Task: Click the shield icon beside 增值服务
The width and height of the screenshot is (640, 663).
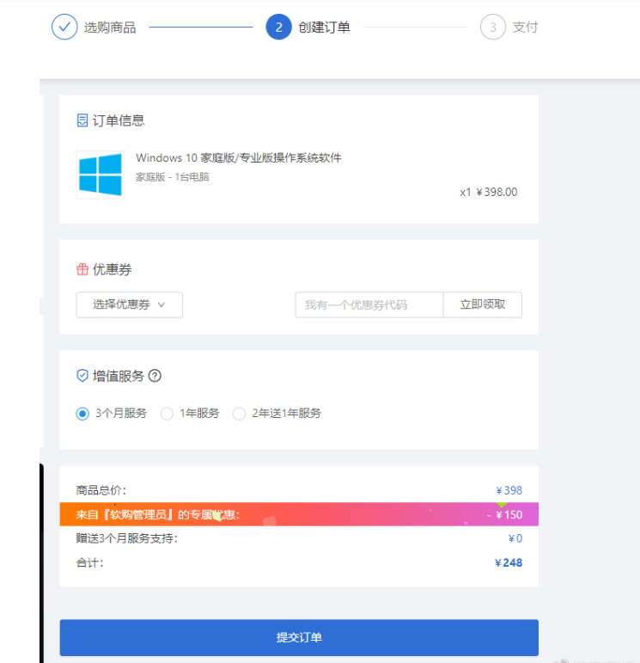Action: coord(82,376)
